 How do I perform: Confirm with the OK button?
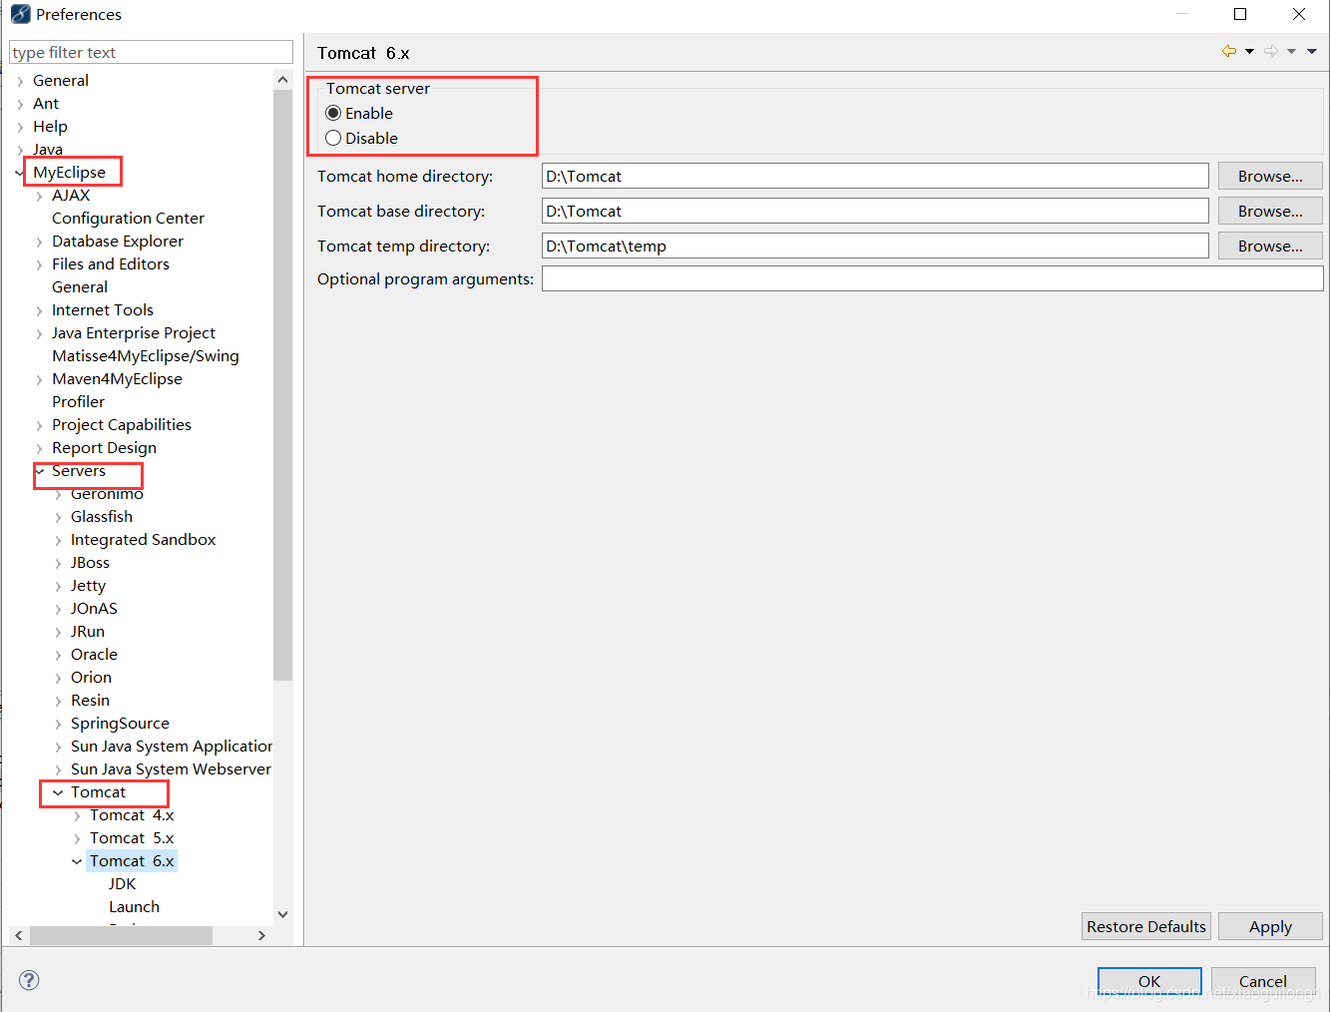[x=1149, y=981]
